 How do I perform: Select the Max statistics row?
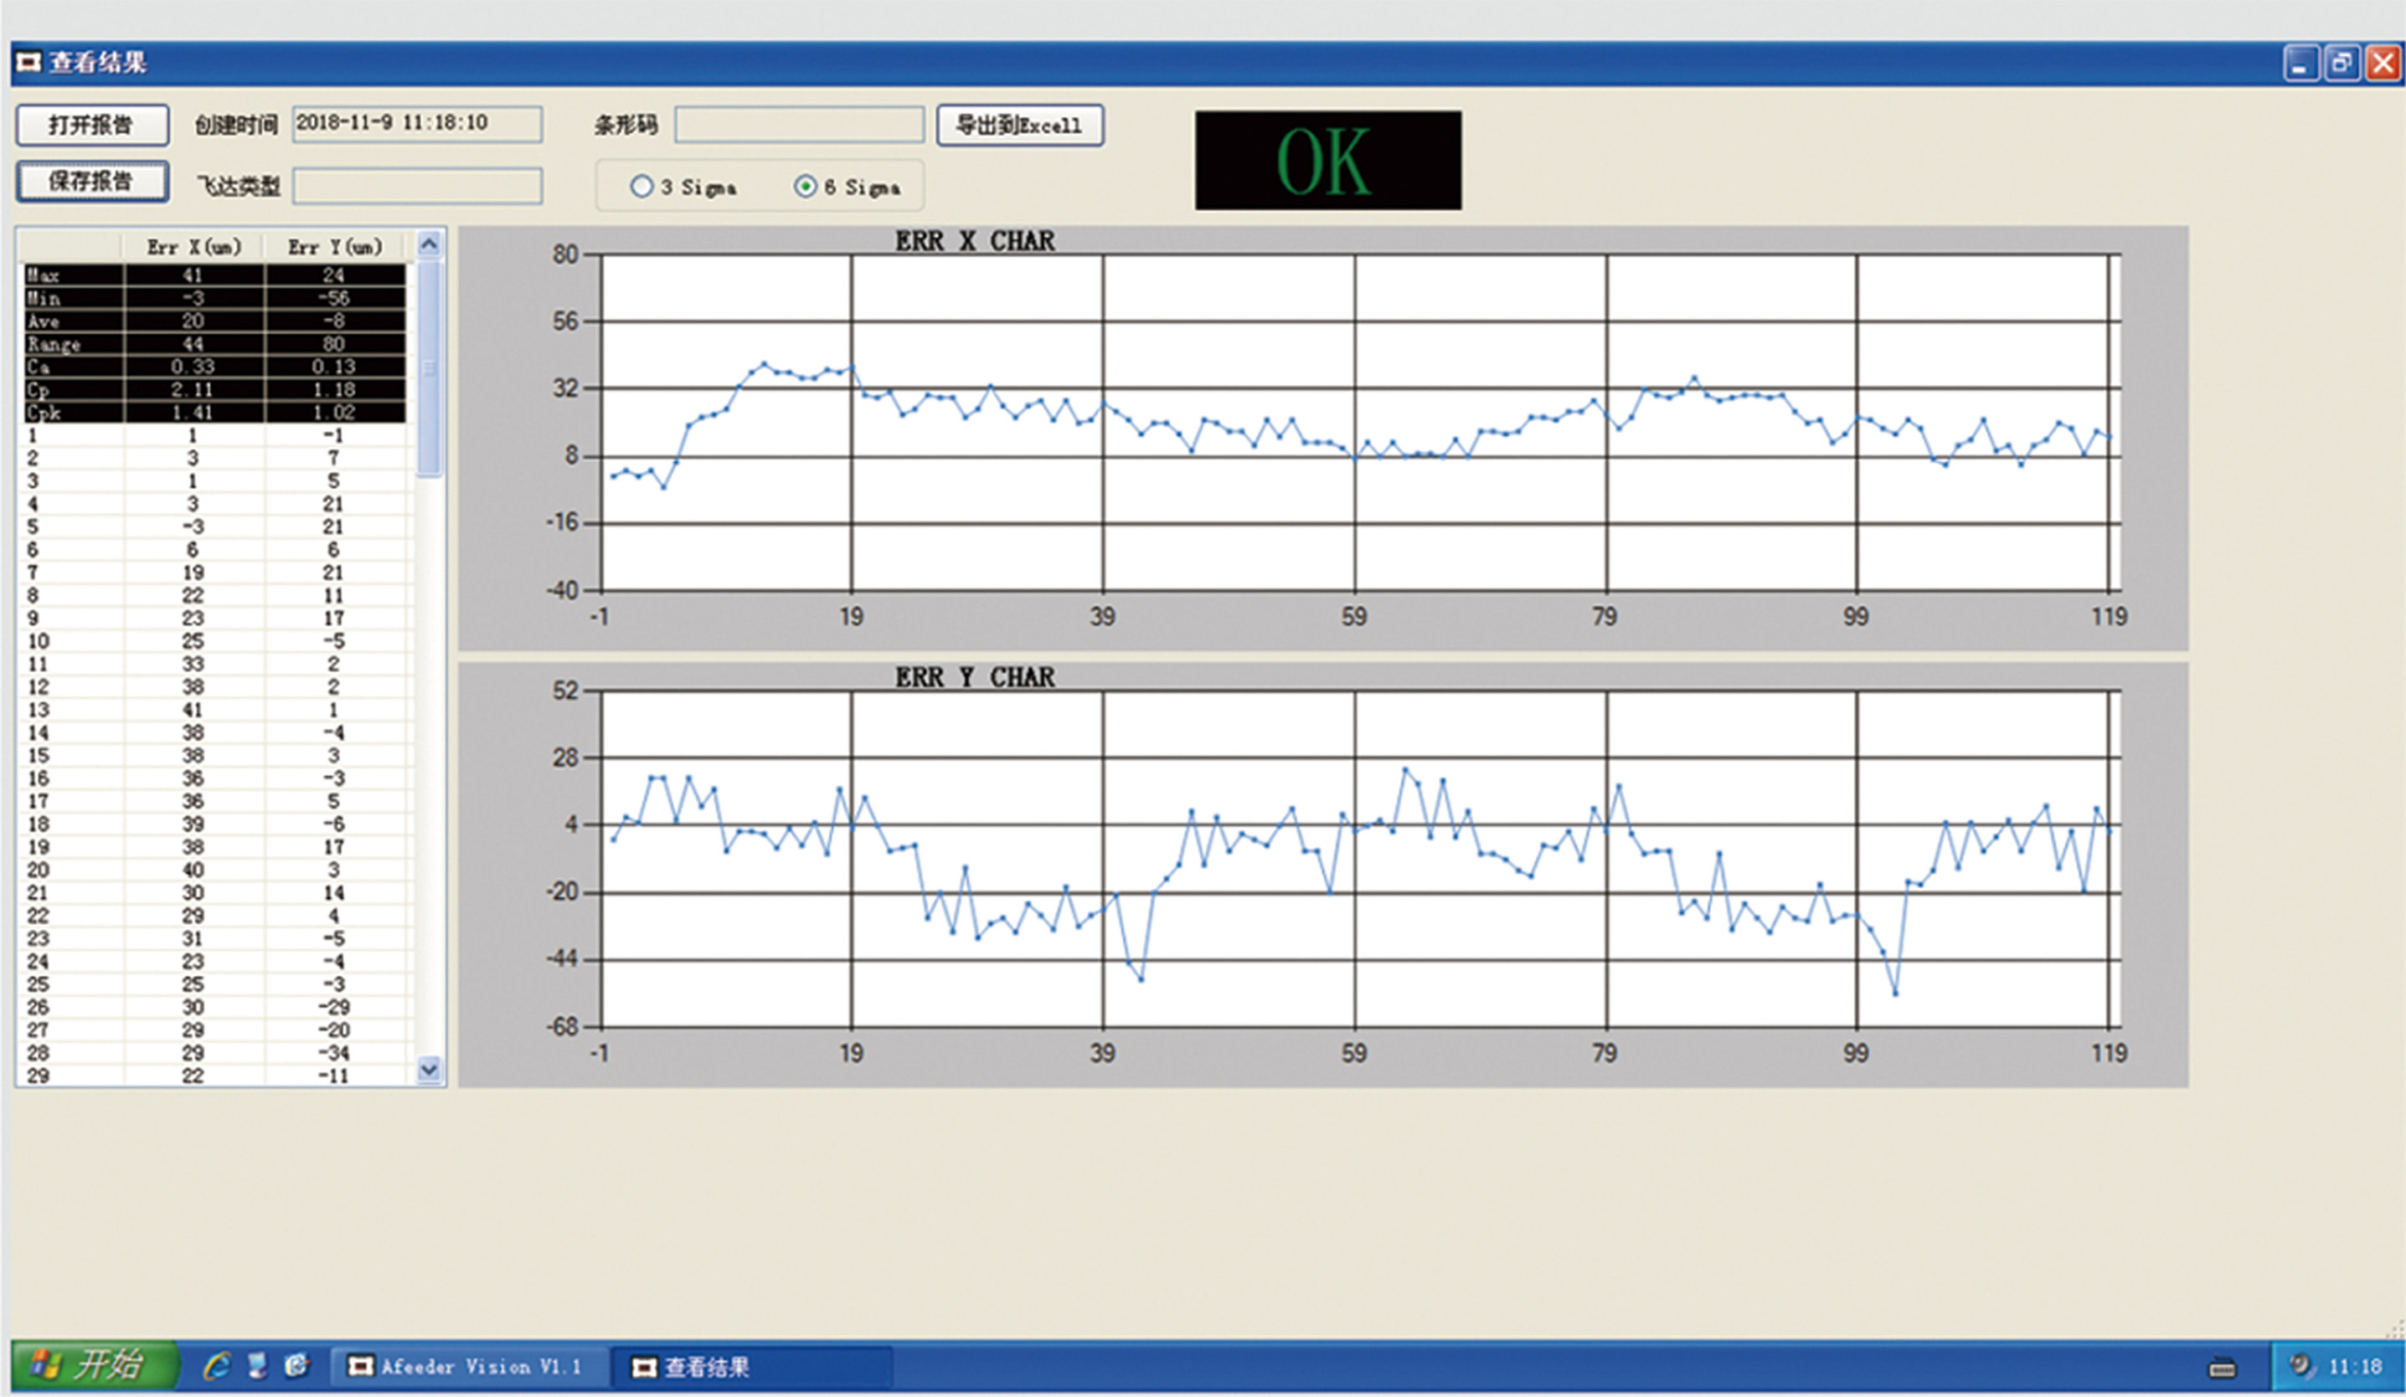[215, 275]
